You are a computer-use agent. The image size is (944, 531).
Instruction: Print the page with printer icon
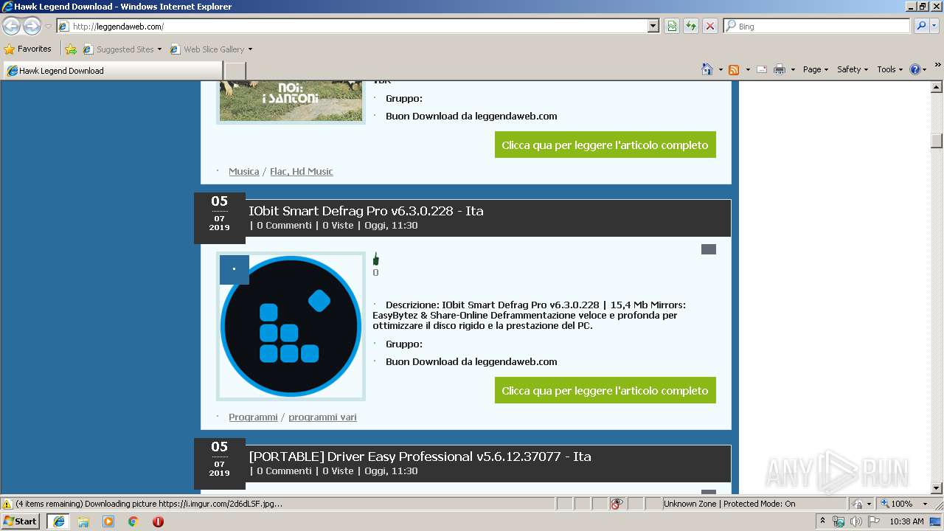click(x=780, y=69)
